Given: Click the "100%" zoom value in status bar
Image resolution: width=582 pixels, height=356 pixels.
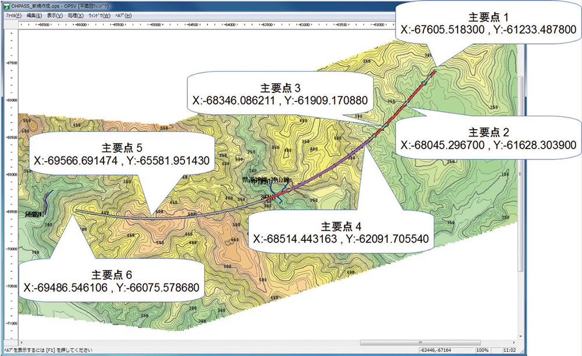Looking at the screenshot, I should coord(482,350).
